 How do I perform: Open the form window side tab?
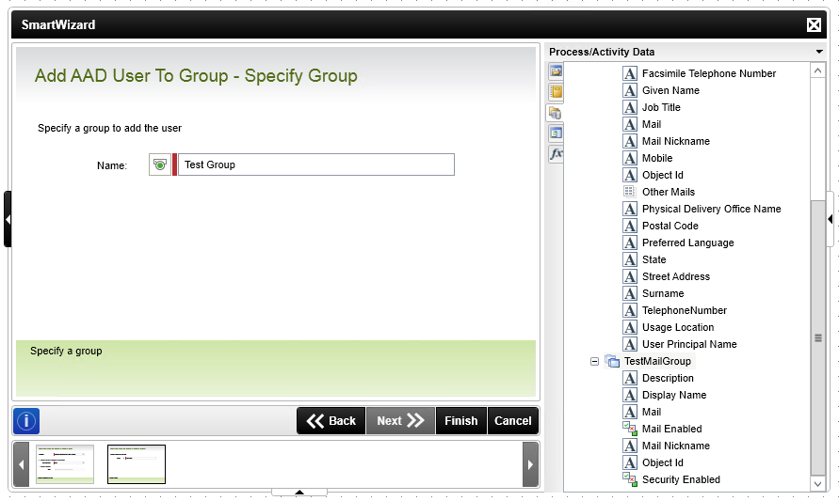click(x=556, y=133)
